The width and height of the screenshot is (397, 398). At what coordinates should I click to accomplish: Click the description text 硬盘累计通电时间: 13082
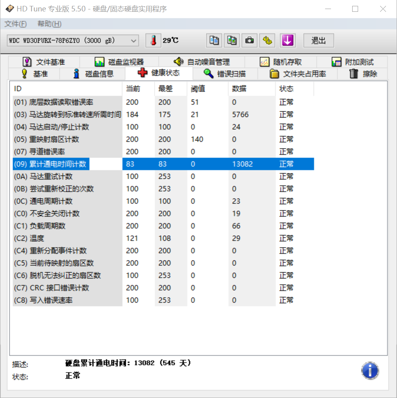pyautogui.click(x=128, y=363)
